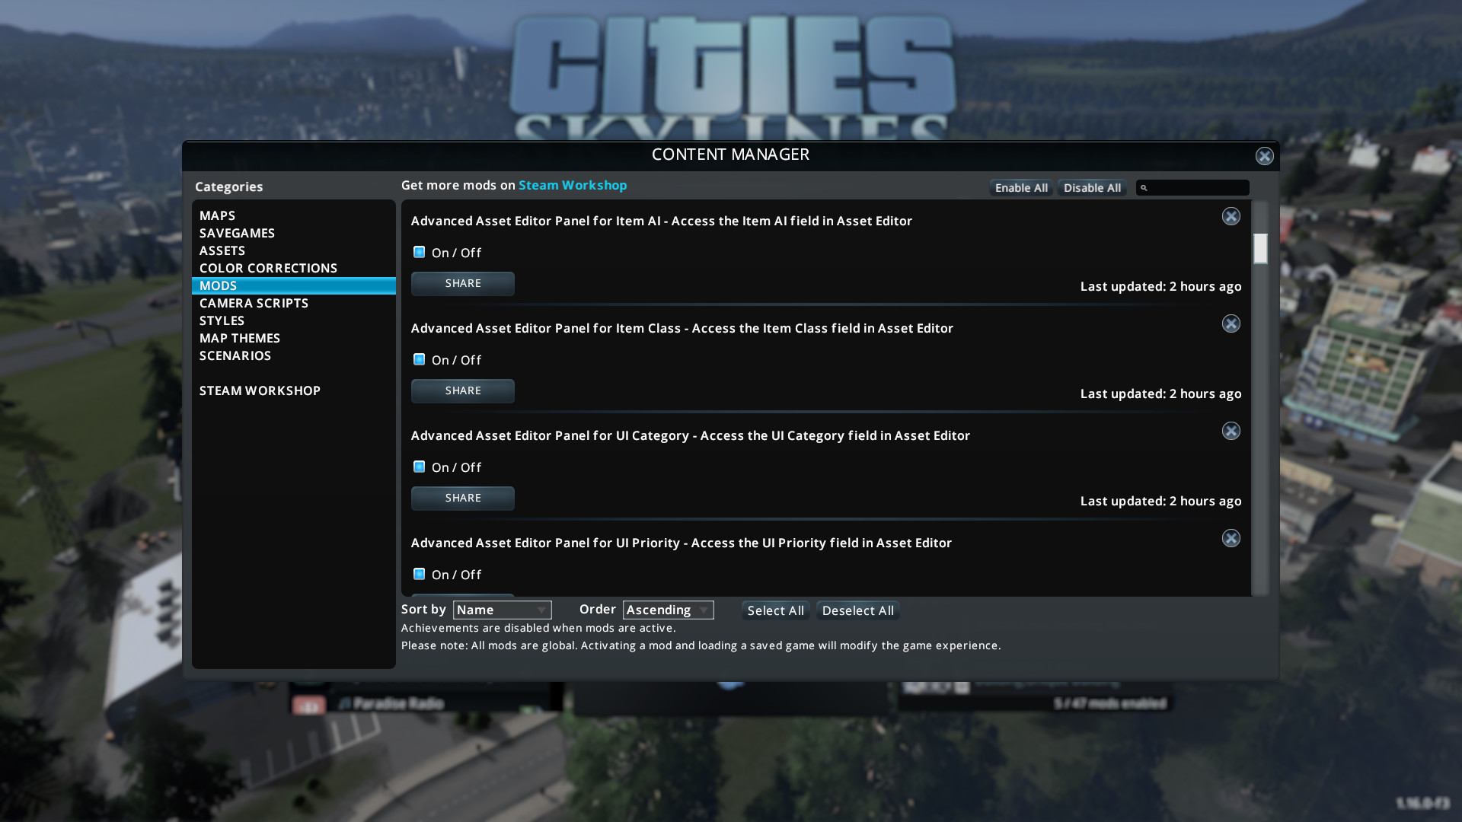
Task: Open the Sort by Name dropdown
Action: pyautogui.click(x=502, y=610)
